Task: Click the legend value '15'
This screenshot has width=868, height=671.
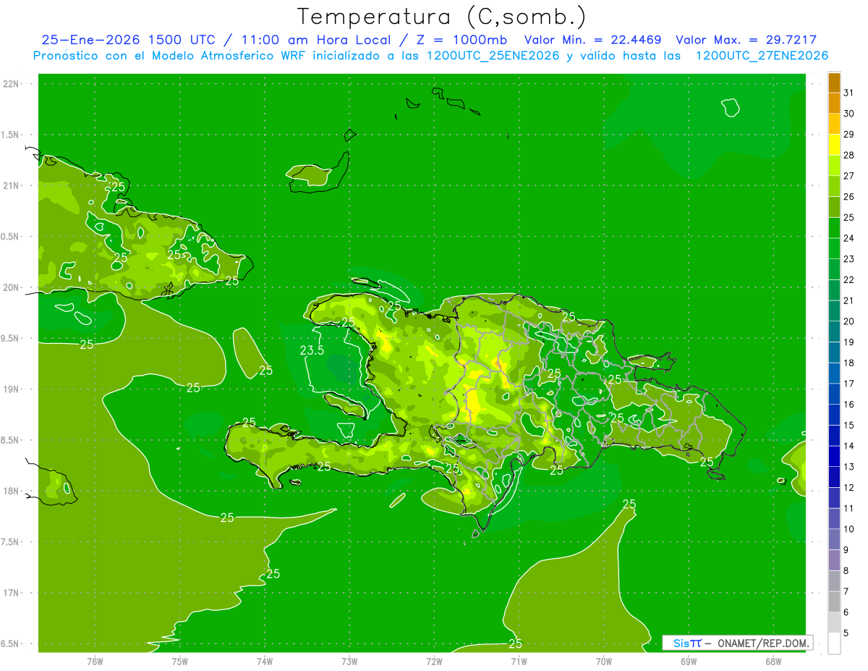Action: click(x=848, y=425)
